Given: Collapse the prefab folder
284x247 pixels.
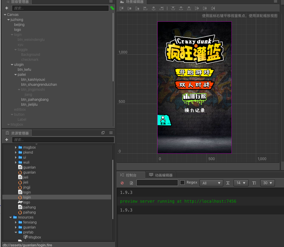Looking at the screenshot, I should point(16,232).
